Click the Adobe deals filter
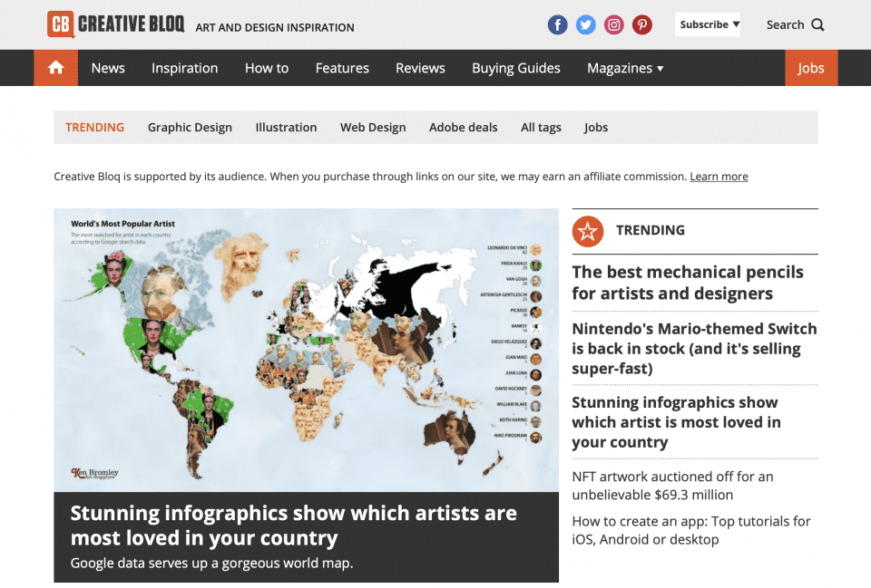 point(463,127)
